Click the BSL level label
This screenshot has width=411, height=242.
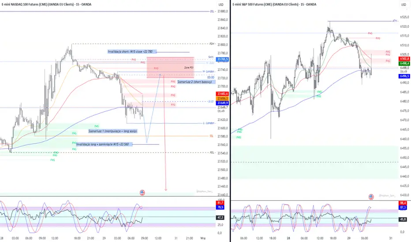pos(212,11)
